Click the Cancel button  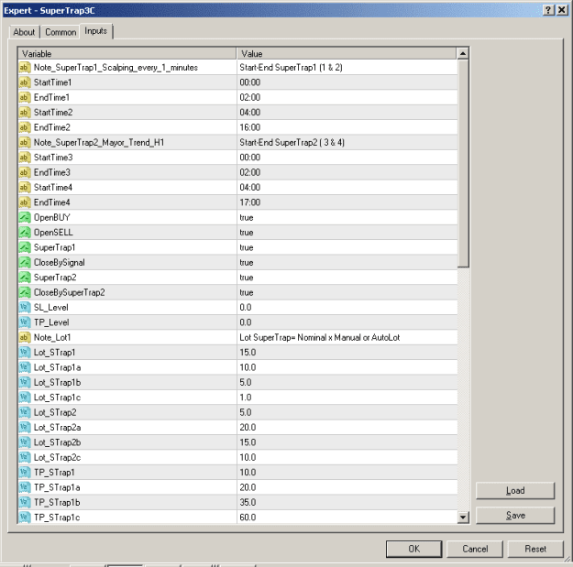tap(475, 549)
